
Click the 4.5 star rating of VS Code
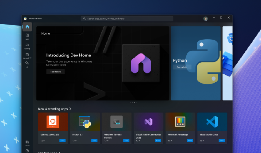pyautogui.click(x=202, y=141)
